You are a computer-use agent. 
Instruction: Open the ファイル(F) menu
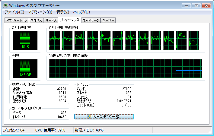click(x=14, y=12)
